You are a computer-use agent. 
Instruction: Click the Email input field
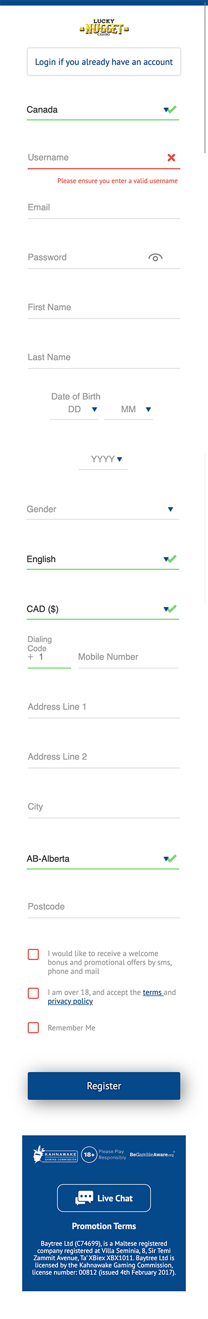pos(104,208)
